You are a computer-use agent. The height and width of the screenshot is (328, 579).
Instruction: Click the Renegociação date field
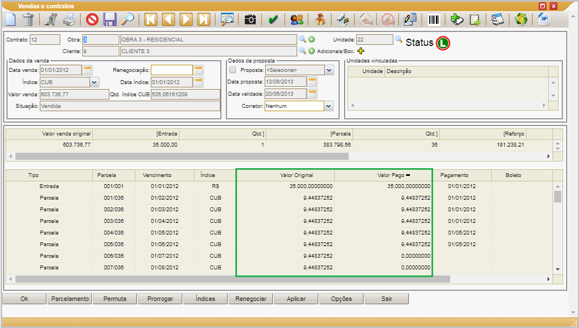tap(172, 70)
